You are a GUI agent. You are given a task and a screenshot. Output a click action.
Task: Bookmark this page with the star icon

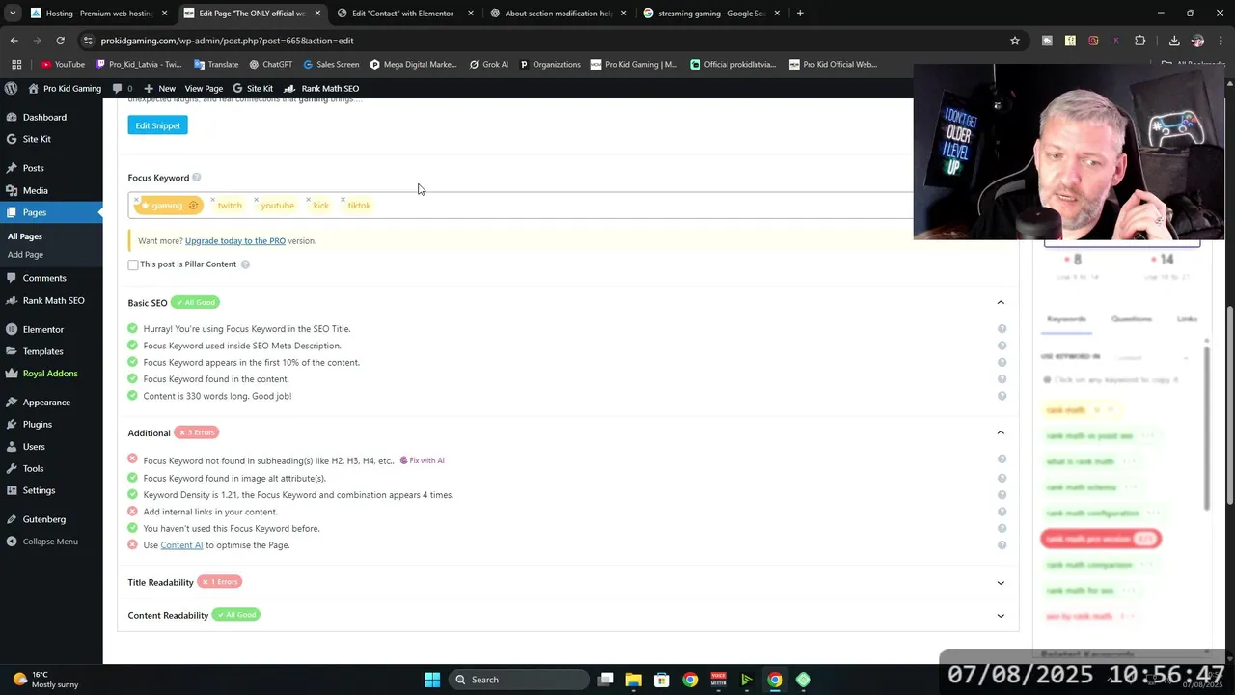[1014, 41]
